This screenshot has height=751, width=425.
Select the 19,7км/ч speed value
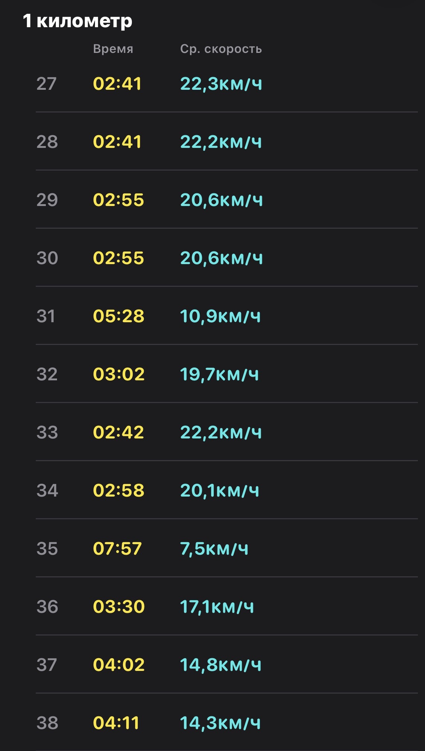[219, 374]
